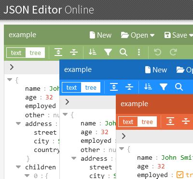Click the example document name in green editor
The width and height of the screenshot is (193, 179).
[x=22, y=35]
